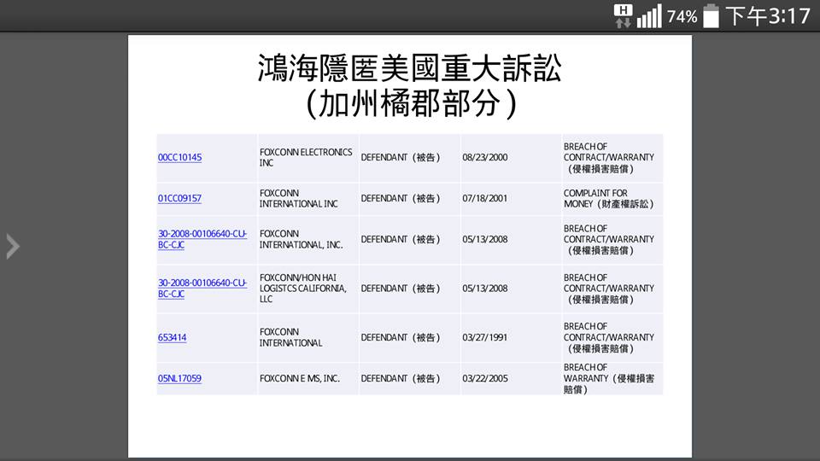Tap the clock showing 下午3:17
The width and height of the screenshot is (820, 461).
click(x=768, y=16)
